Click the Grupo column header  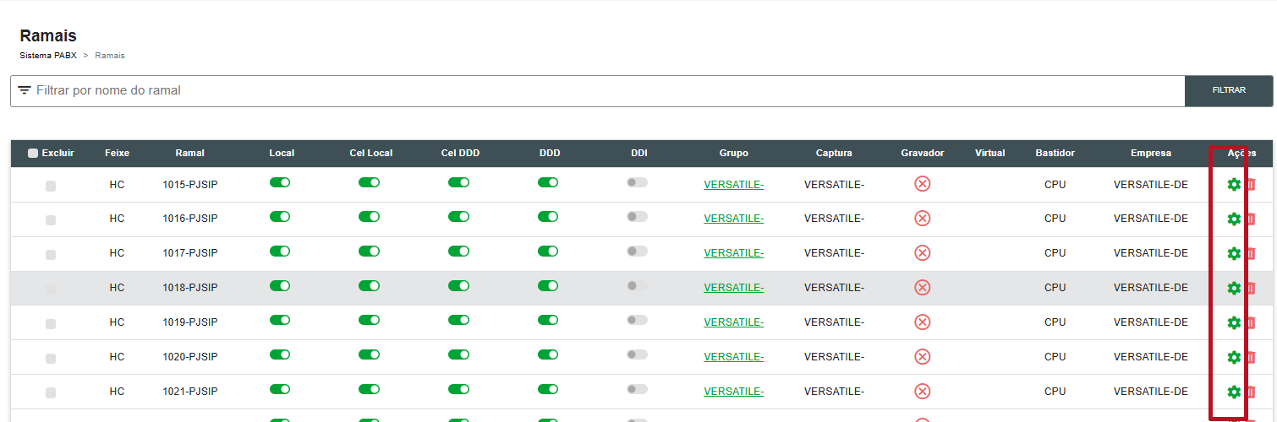[x=733, y=154]
